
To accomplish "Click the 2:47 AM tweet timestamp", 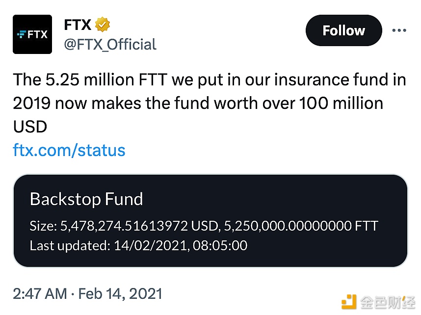I will tap(40, 294).
